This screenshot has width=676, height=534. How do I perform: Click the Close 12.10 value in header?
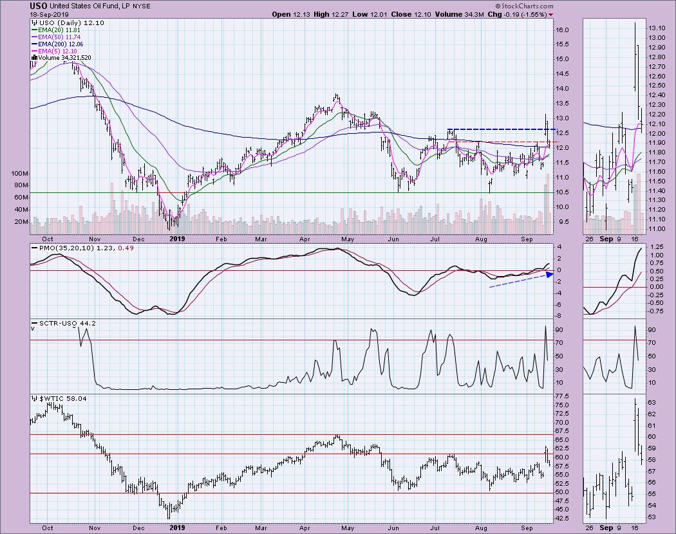(411, 14)
